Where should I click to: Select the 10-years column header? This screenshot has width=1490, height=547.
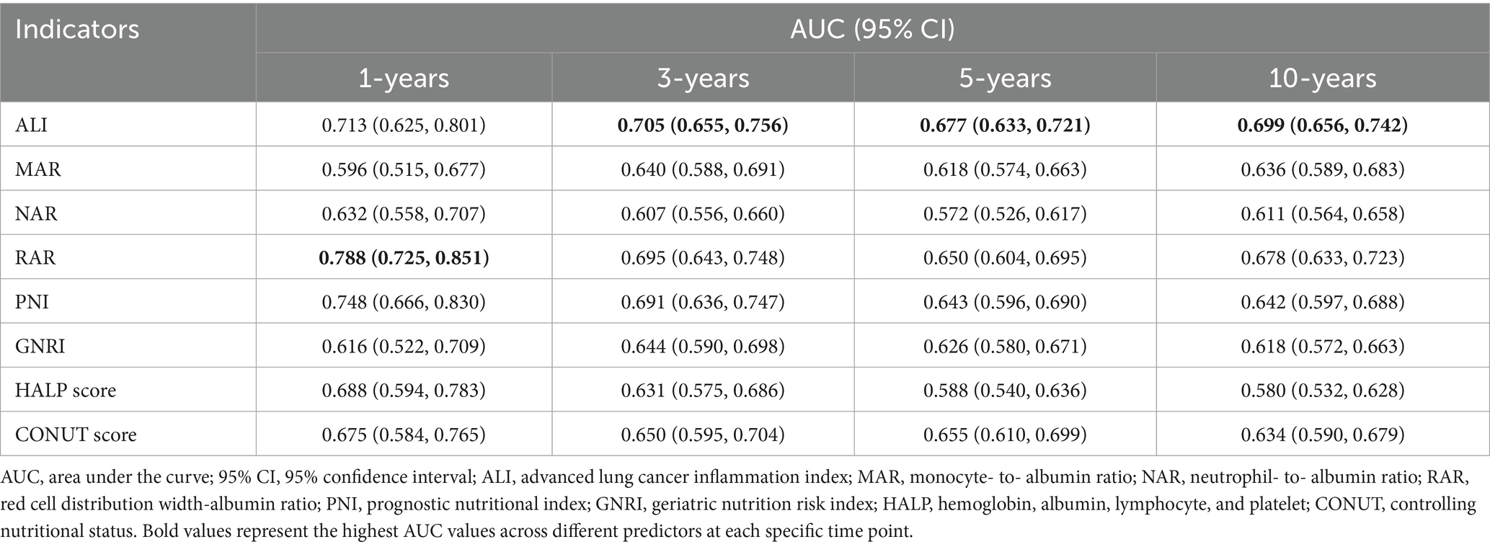pos(1323,78)
